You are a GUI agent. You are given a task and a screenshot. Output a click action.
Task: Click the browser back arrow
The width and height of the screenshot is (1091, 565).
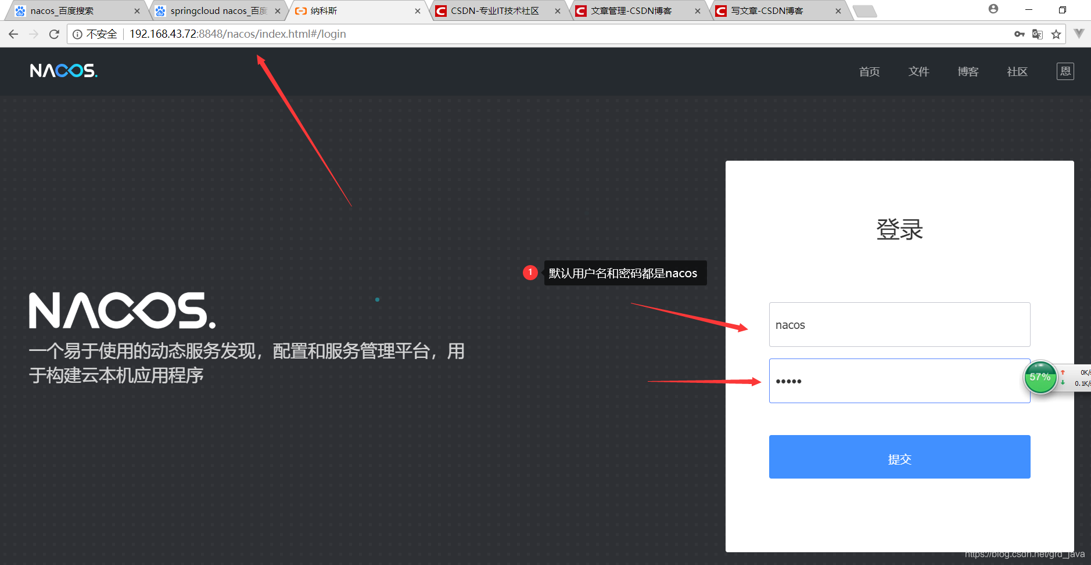13,34
